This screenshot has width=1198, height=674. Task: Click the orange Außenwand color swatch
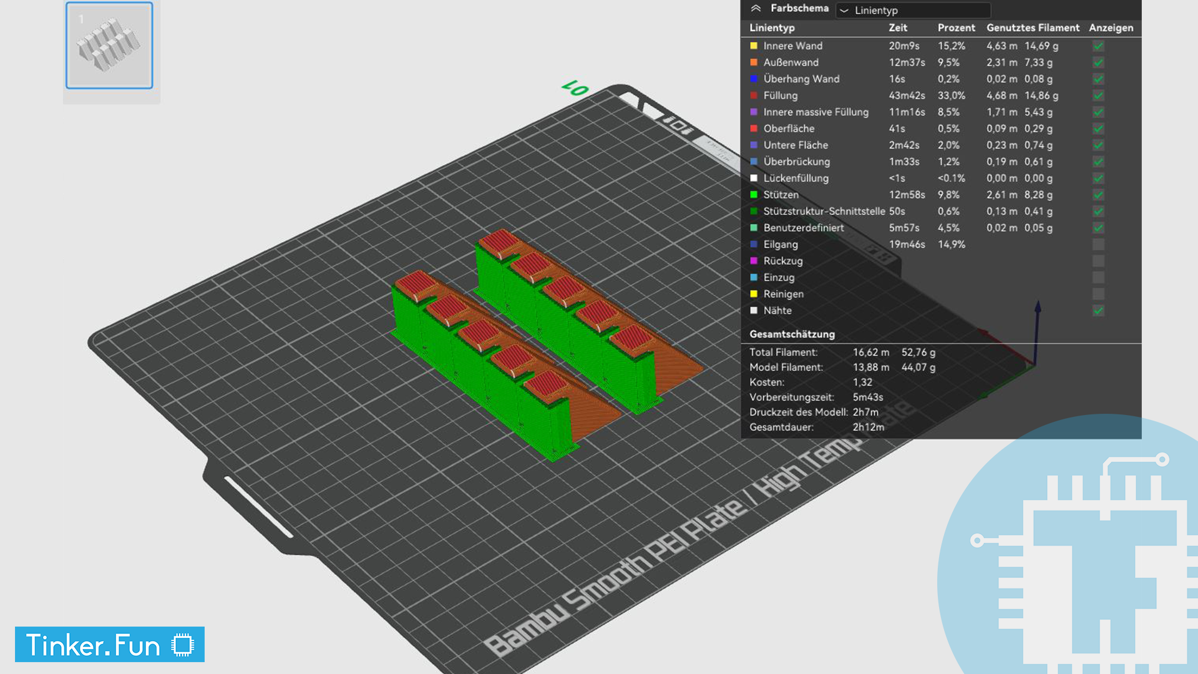(754, 62)
